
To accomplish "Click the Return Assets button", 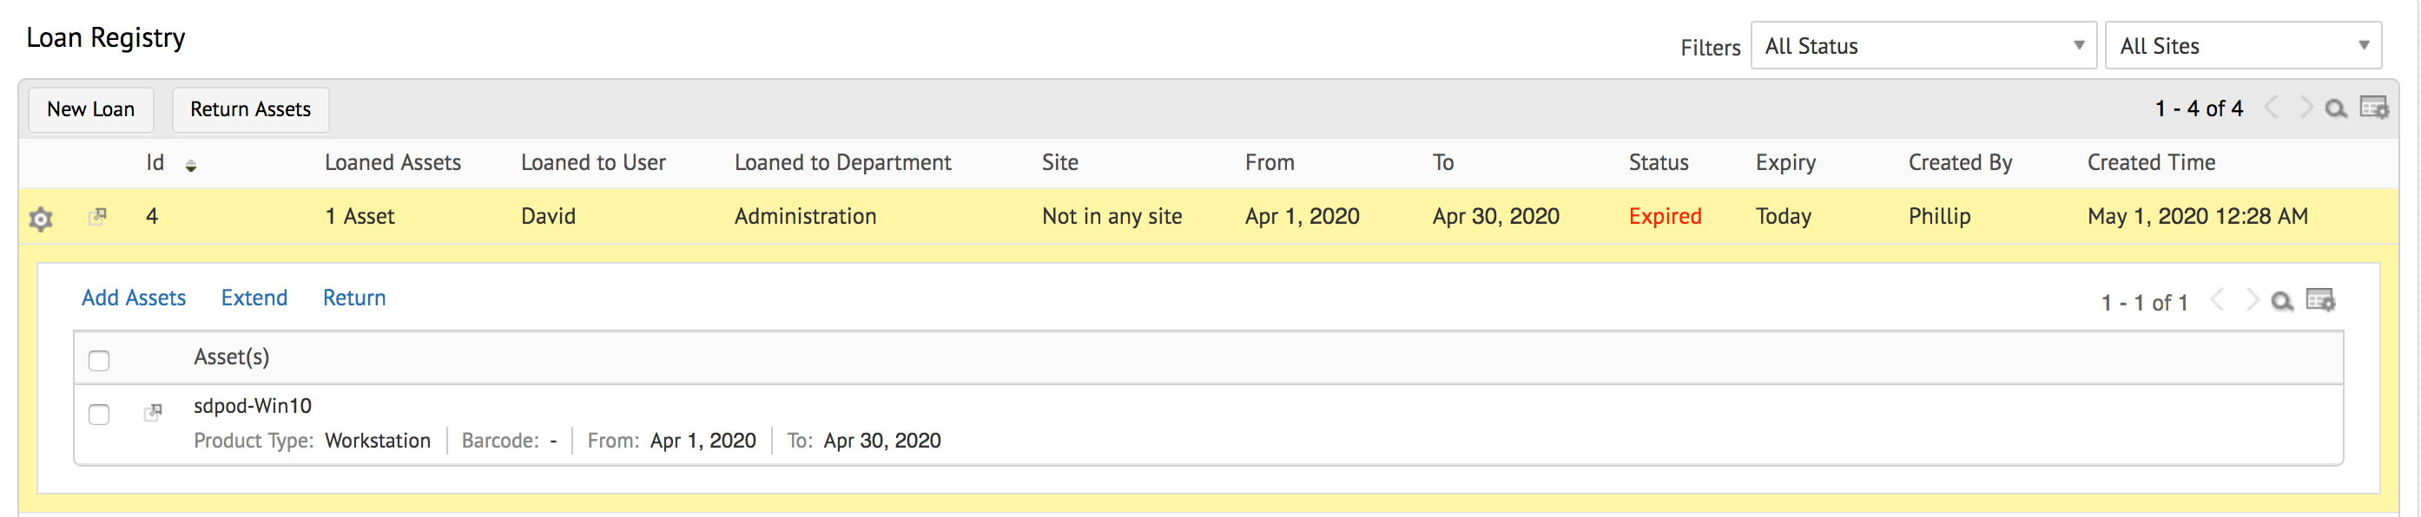I will click(250, 110).
